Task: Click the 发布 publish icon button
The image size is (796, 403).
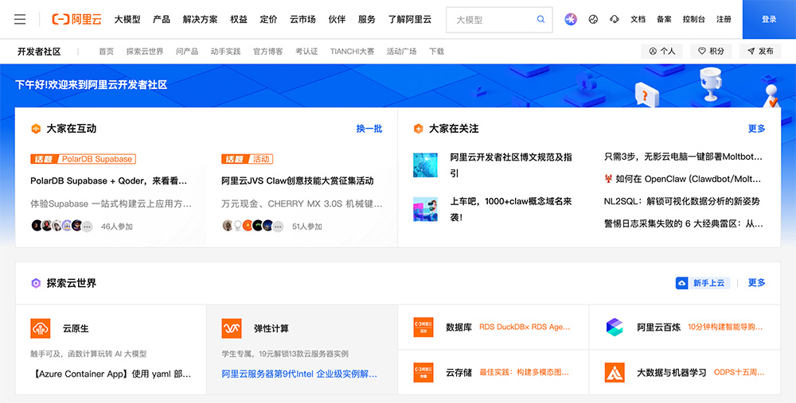Action: 760,51
